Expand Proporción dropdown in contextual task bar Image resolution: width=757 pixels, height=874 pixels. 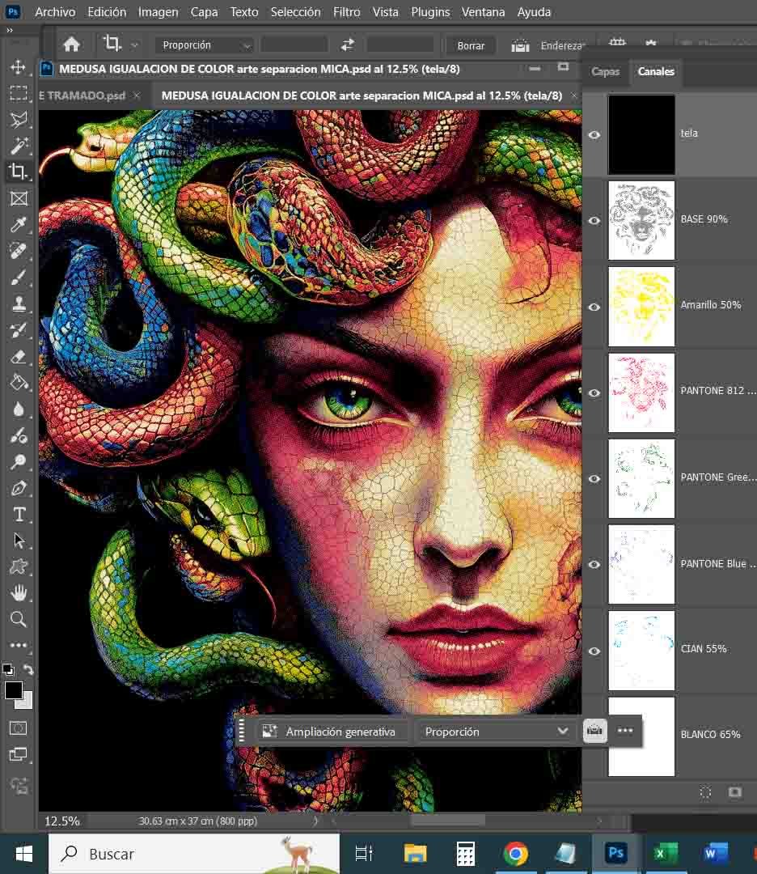tap(496, 732)
